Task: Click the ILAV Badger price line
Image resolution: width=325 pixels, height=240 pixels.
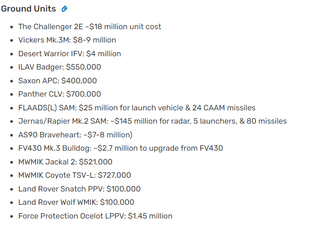Action: click(x=60, y=67)
